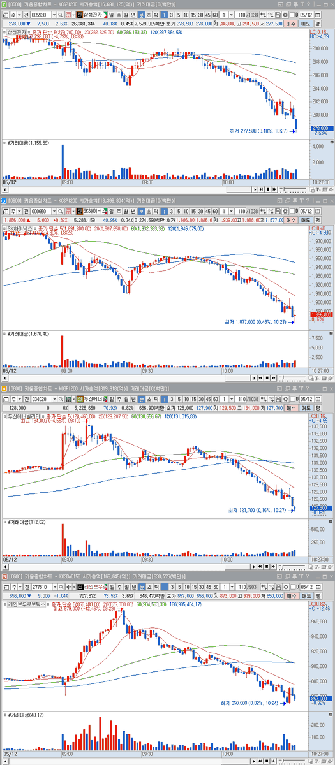Select 3 minute interval in SK Hynix chart
The width and height of the screenshot is (335, 765).
[x=171, y=210]
